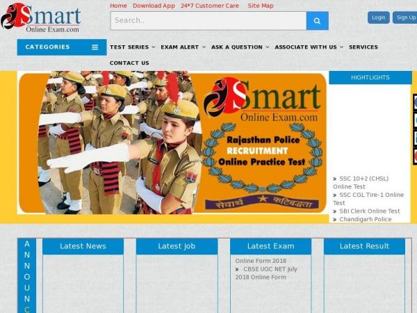The height and width of the screenshot is (313, 417).
Task: Click the vertical Announcement sidebar label
Action: click(27, 276)
